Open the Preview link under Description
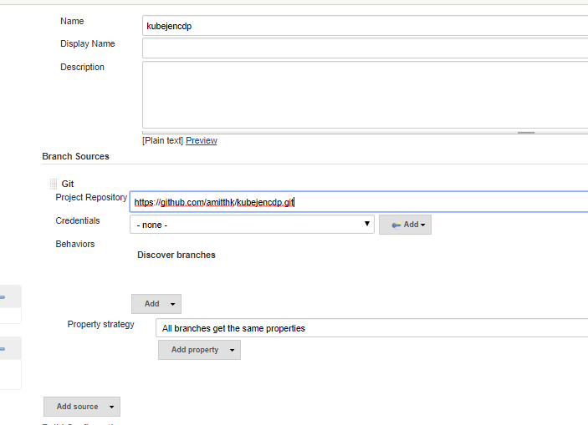Screen dimensions: 588x425 202,140
